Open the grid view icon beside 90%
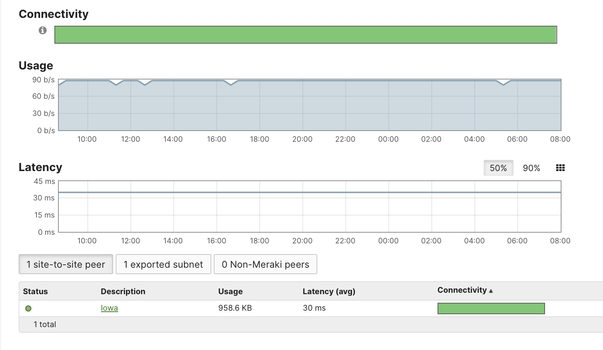The image size is (603, 350). pyautogui.click(x=560, y=167)
